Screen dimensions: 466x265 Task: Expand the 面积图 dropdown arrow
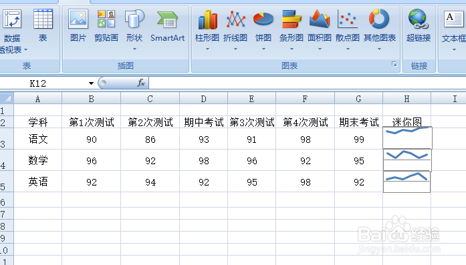click(320, 49)
